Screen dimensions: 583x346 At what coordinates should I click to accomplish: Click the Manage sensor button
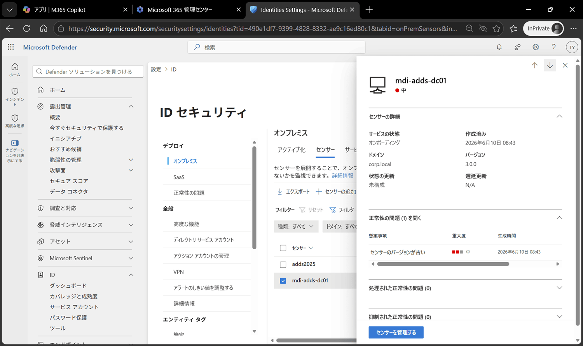396,332
